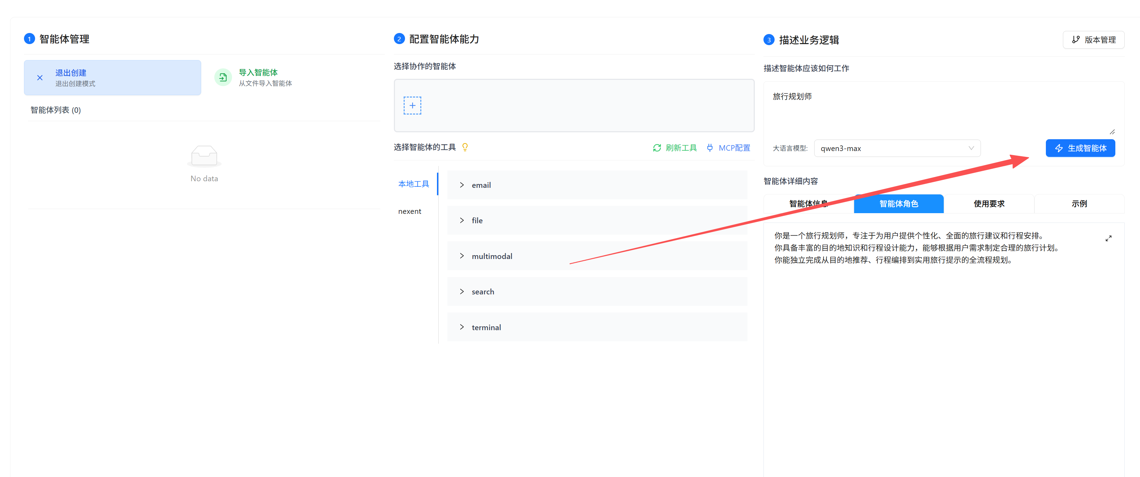Select the nexent tool source tab
The image size is (1140, 477).
coord(410,211)
